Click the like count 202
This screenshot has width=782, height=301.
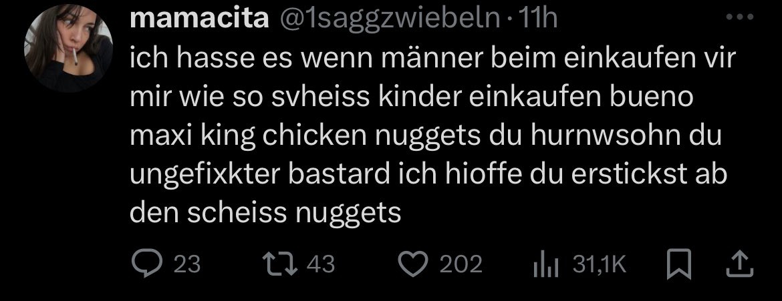[x=461, y=265]
